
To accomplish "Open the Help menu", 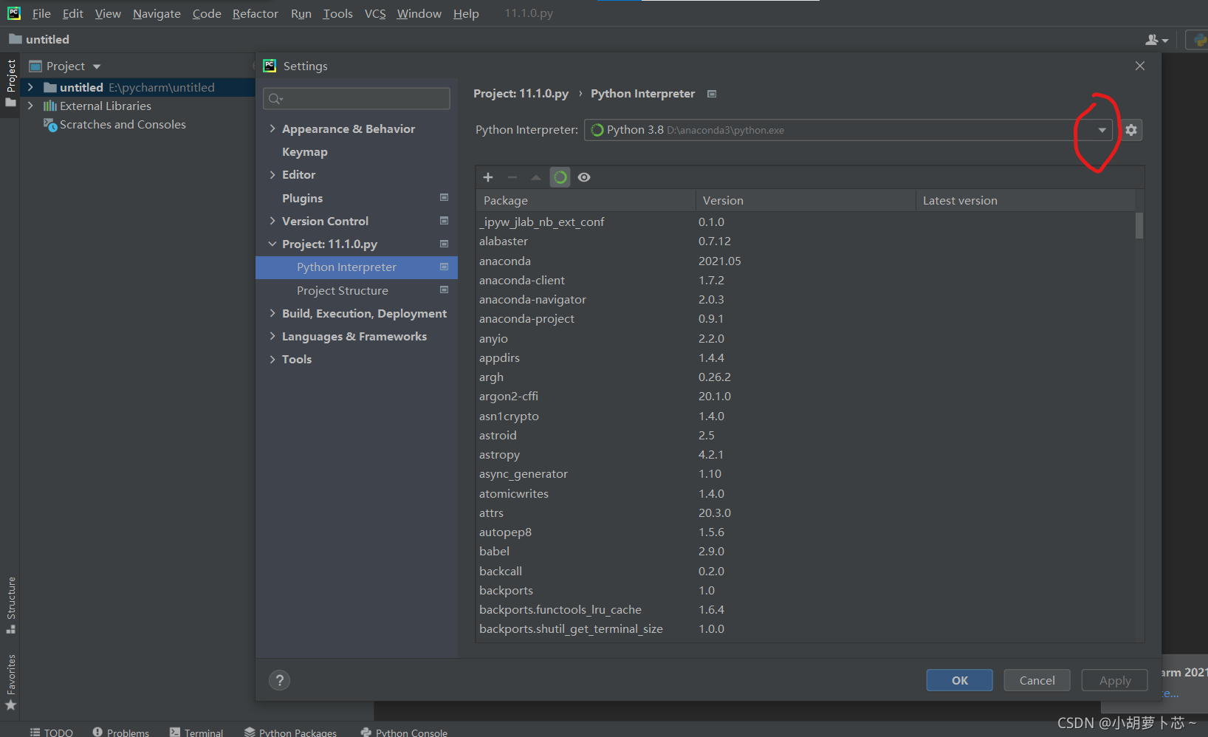I will [466, 13].
